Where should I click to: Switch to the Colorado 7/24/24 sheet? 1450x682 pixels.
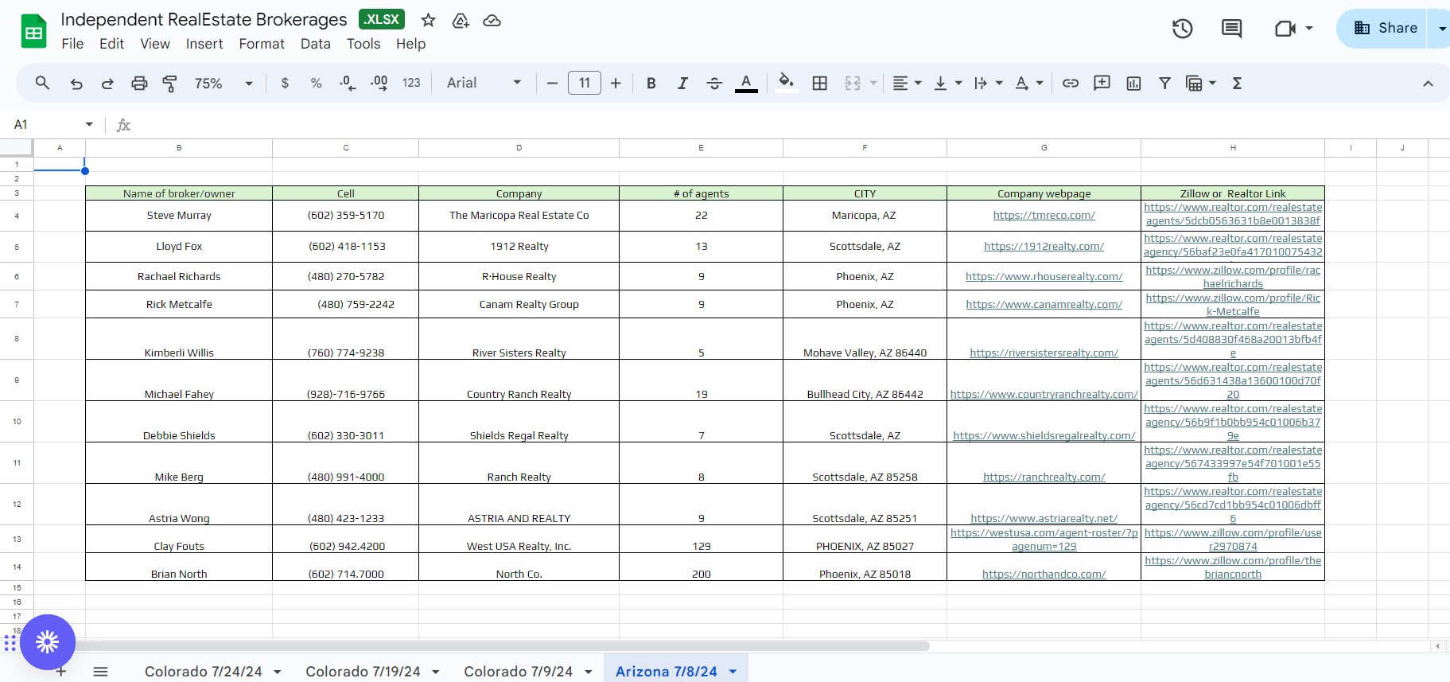click(x=204, y=672)
